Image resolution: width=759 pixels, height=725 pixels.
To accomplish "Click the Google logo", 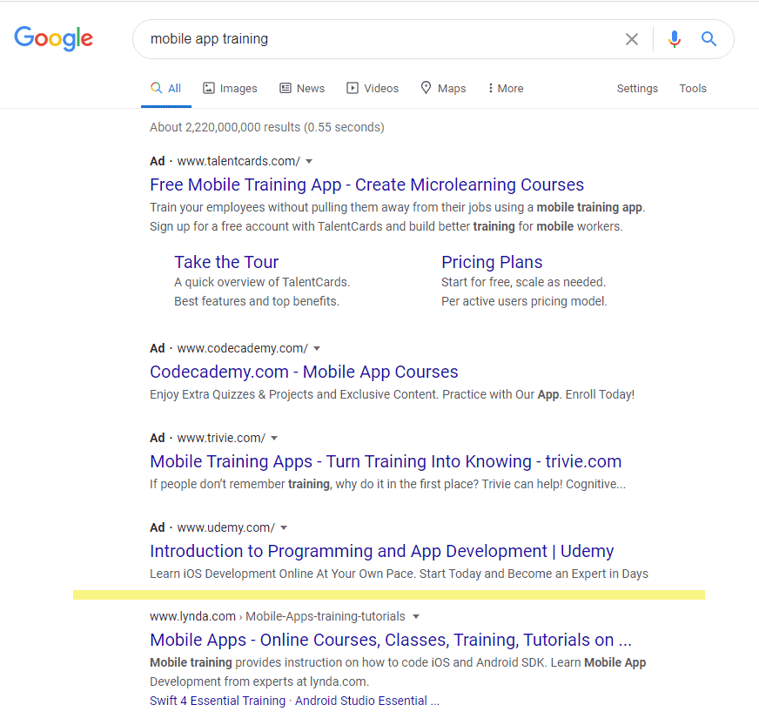I will [x=53, y=38].
